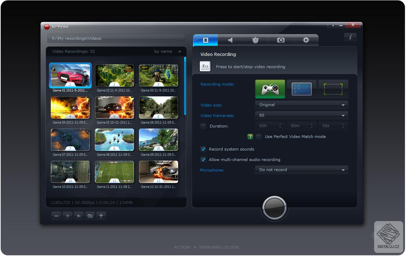Click the recording info status text "1280x720"

click(60, 203)
